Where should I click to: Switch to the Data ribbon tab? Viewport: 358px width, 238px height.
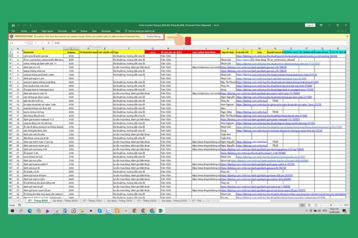pyautogui.click(x=74, y=31)
